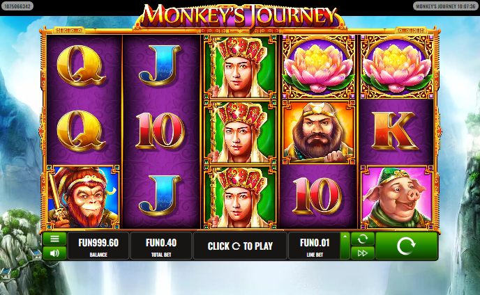Image resolution: width=480 pixels, height=295 pixels.
Task: Select the FUN0.40 total bet display
Action: pos(161,246)
